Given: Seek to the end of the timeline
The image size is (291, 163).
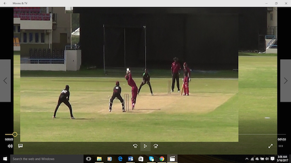Looking at the screenshot, I should (286, 134).
